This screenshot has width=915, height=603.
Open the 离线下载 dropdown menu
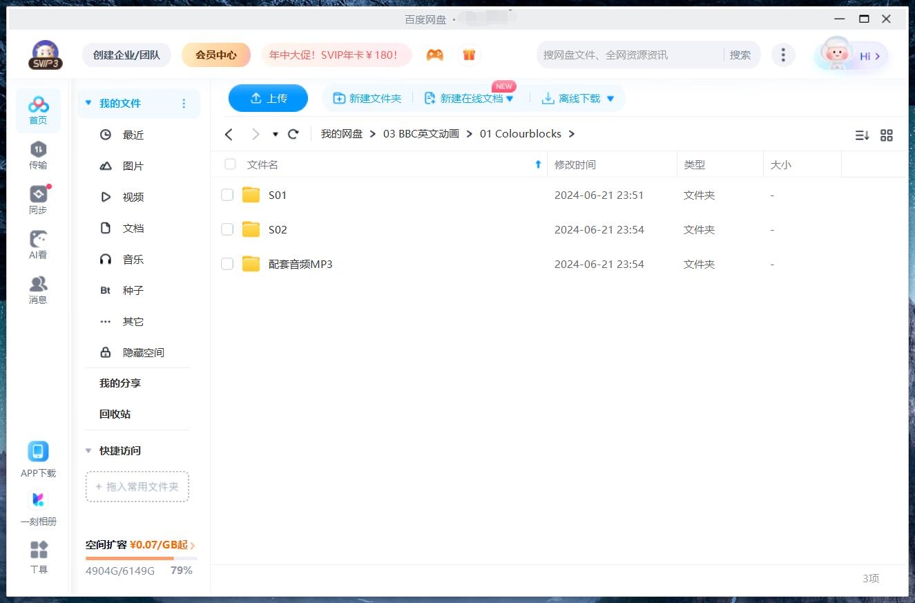tap(609, 98)
